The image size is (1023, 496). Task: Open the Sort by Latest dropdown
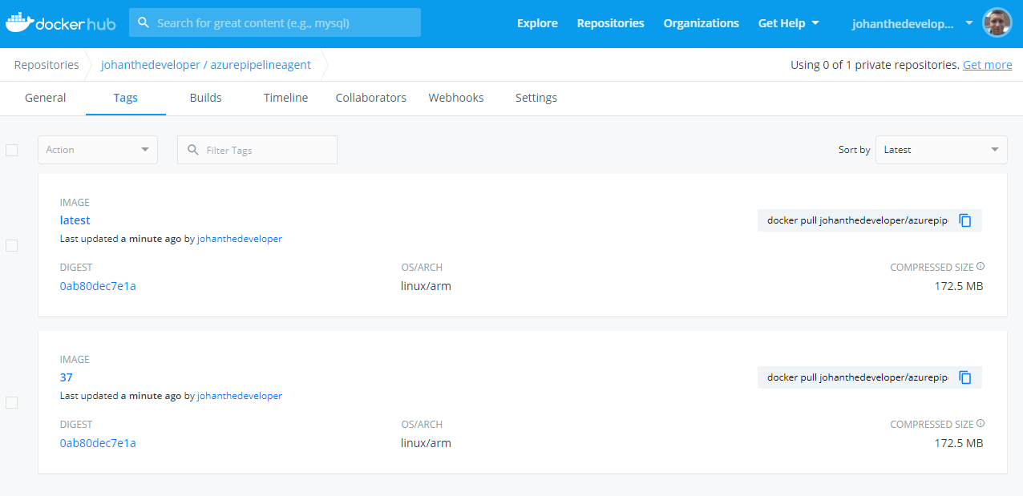click(x=941, y=150)
